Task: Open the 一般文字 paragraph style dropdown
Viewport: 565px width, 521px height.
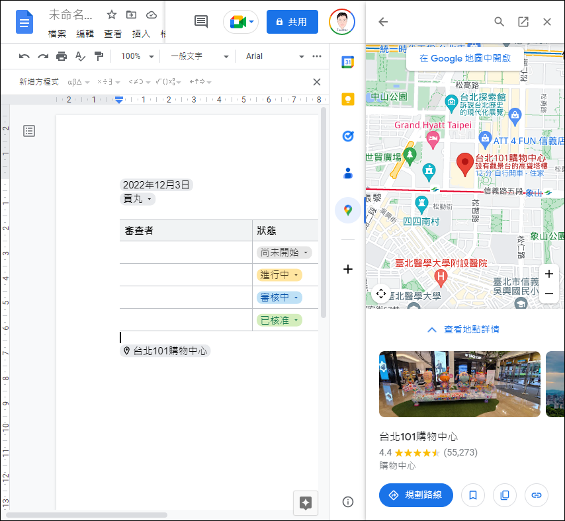Action: tap(200, 56)
